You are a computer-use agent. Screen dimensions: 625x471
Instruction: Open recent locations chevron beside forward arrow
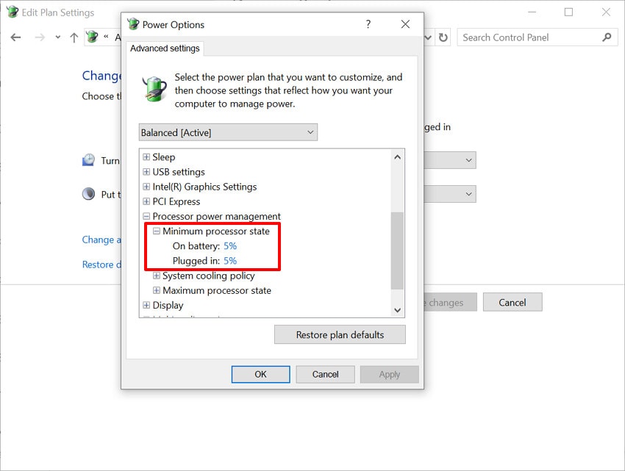click(x=58, y=37)
